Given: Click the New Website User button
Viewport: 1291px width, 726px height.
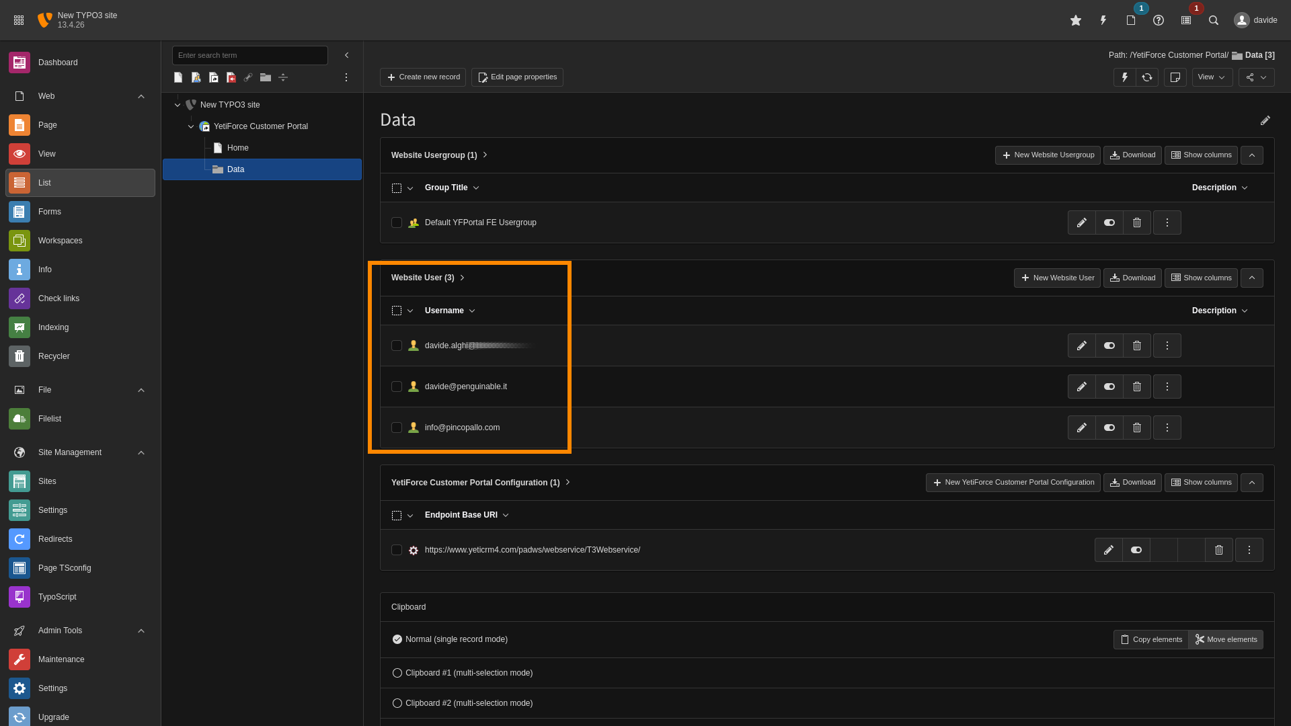Looking at the screenshot, I should pos(1057,278).
